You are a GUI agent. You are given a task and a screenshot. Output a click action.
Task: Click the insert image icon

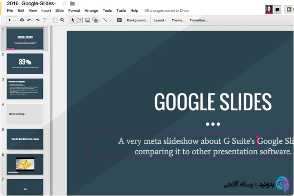(x=87, y=20)
